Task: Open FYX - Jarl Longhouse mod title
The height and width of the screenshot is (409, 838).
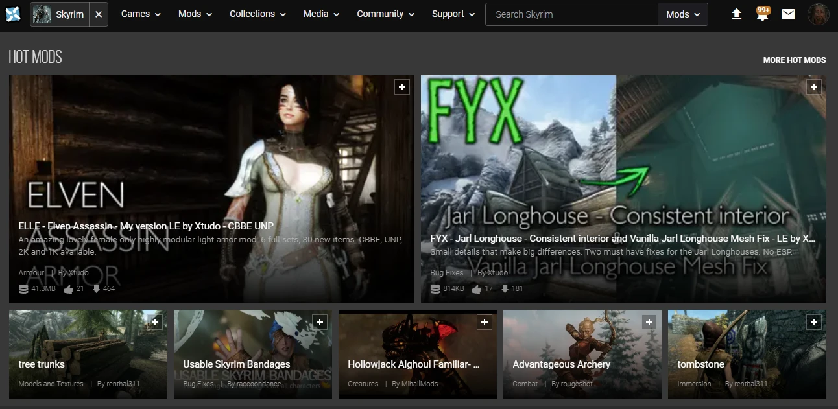Action: click(623, 239)
